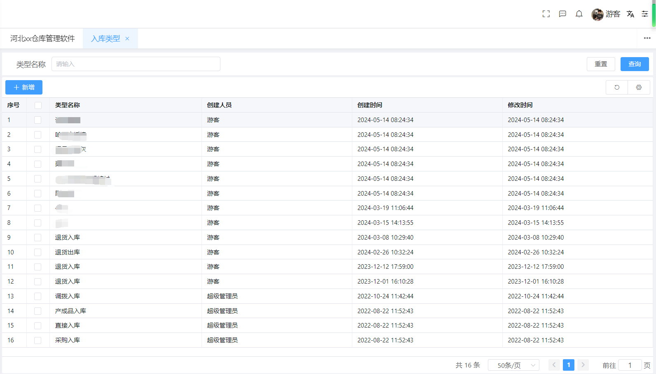Click the 新增 add button
The image size is (656, 374).
point(24,87)
